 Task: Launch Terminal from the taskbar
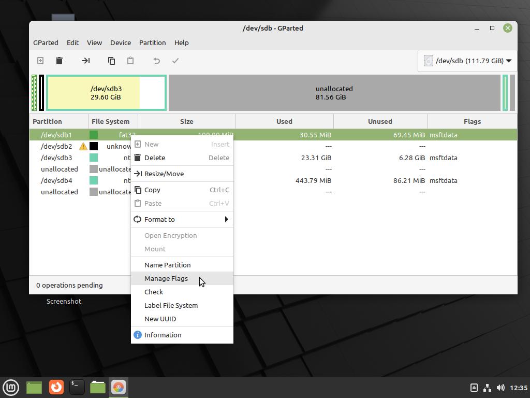(77, 387)
